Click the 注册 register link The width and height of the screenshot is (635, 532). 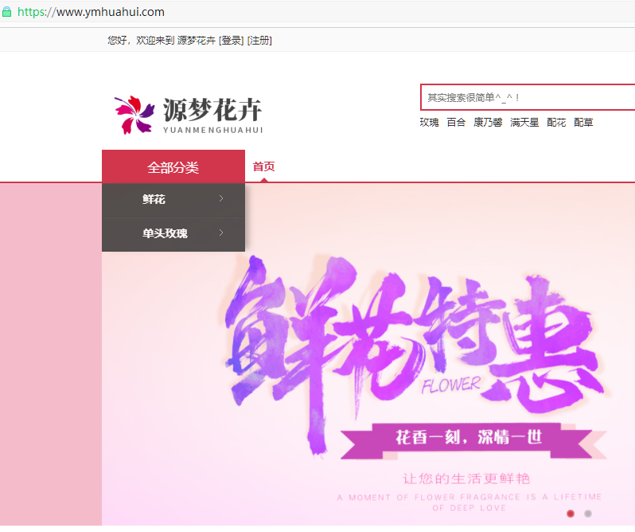click(x=259, y=41)
